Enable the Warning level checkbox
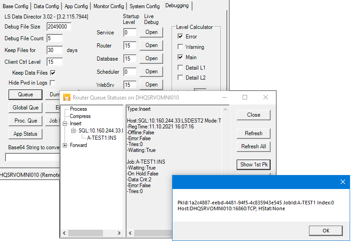The width and height of the screenshot is (351, 241). pos(181,47)
